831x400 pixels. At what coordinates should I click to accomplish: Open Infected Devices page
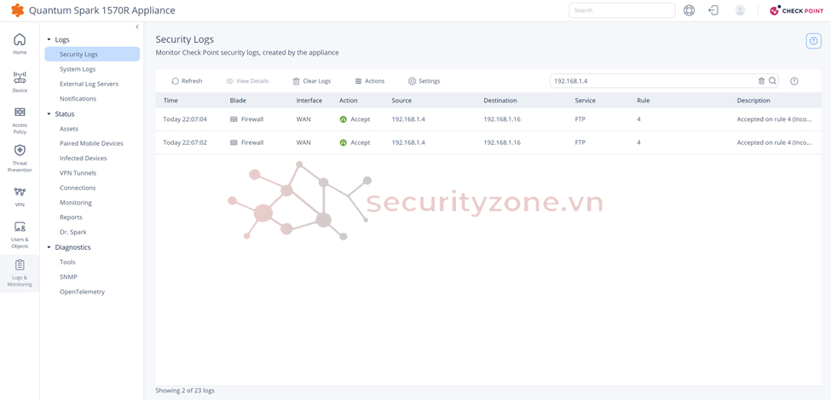(84, 158)
